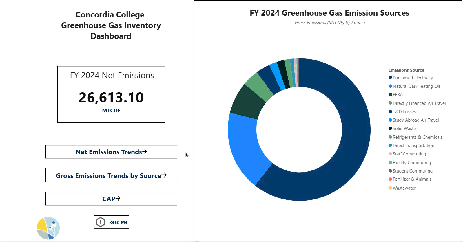Select Directly Financed Air Travel legend
Screen dimensions: 463x242
click(419, 103)
